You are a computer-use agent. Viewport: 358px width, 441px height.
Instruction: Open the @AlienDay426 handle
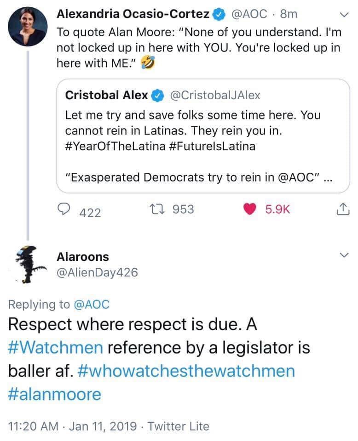(97, 272)
